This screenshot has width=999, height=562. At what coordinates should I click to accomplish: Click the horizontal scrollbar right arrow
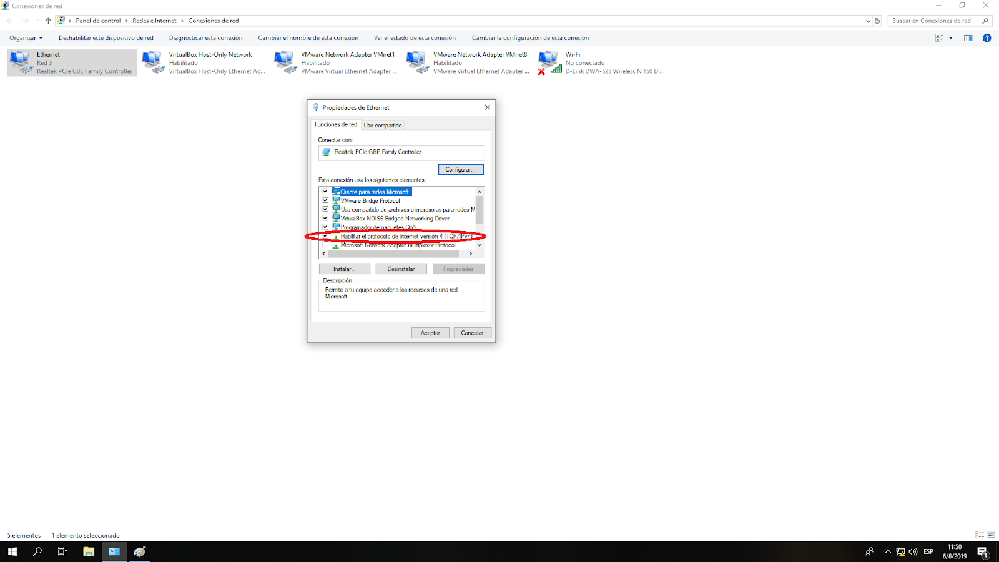pyautogui.click(x=471, y=254)
